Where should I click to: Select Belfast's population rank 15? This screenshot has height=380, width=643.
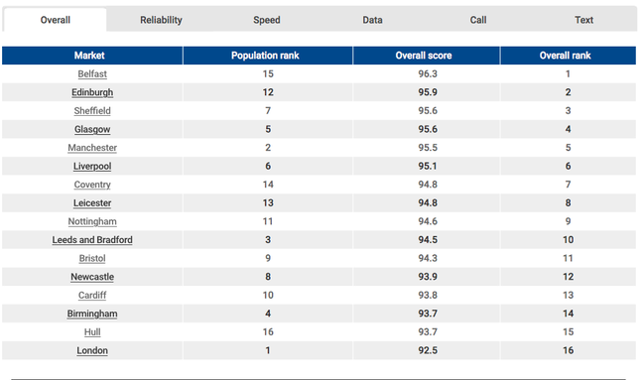[268, 73]
